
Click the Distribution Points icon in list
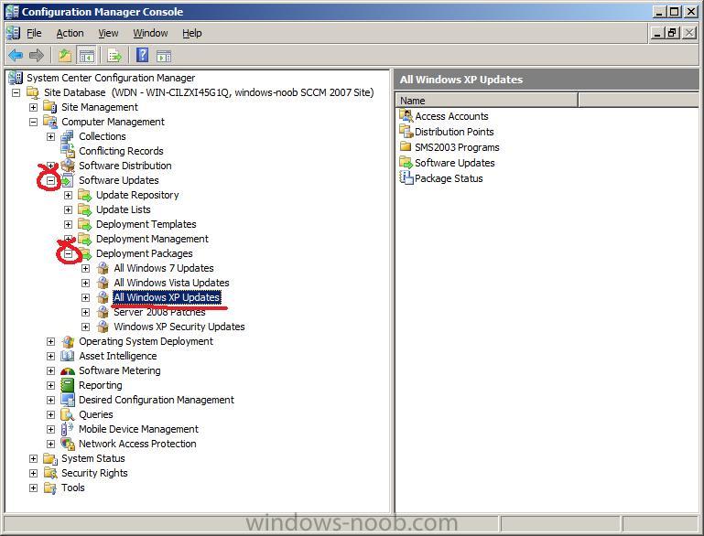406,132
